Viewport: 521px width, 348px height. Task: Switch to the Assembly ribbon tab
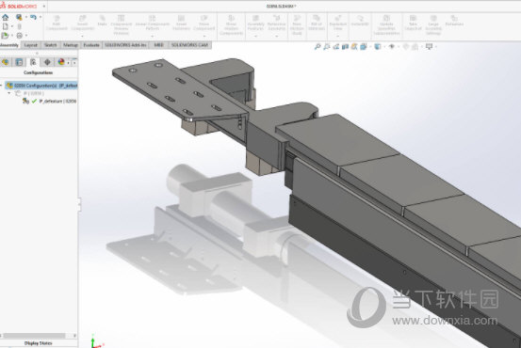pyautogui.click(x=9, y=45)
